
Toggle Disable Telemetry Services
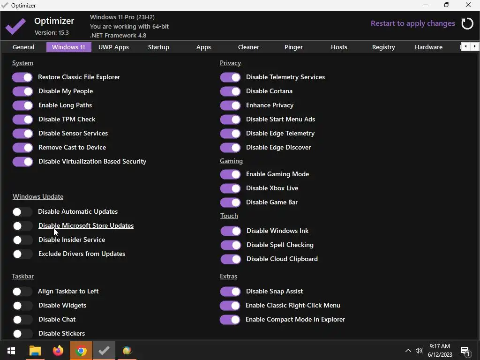[230, 77]
